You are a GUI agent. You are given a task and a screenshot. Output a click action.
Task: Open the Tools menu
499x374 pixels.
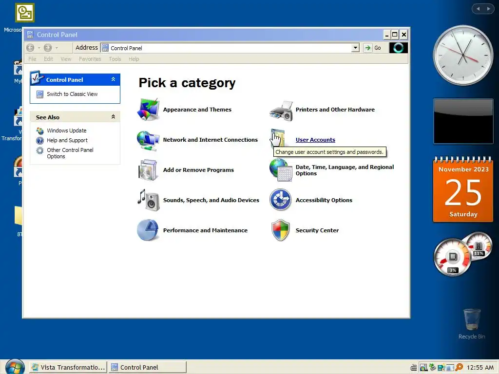click(115, 59)
